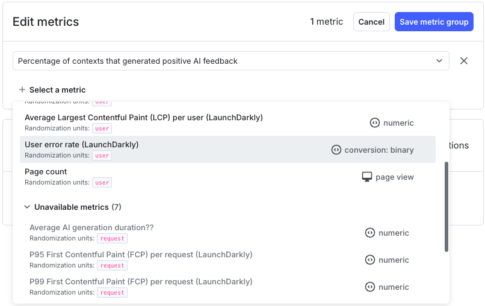Viewport: 485px width, 306px height.
Task: Click numeric icon for P95 First Contentful Paint
Action: pos(370,260)
